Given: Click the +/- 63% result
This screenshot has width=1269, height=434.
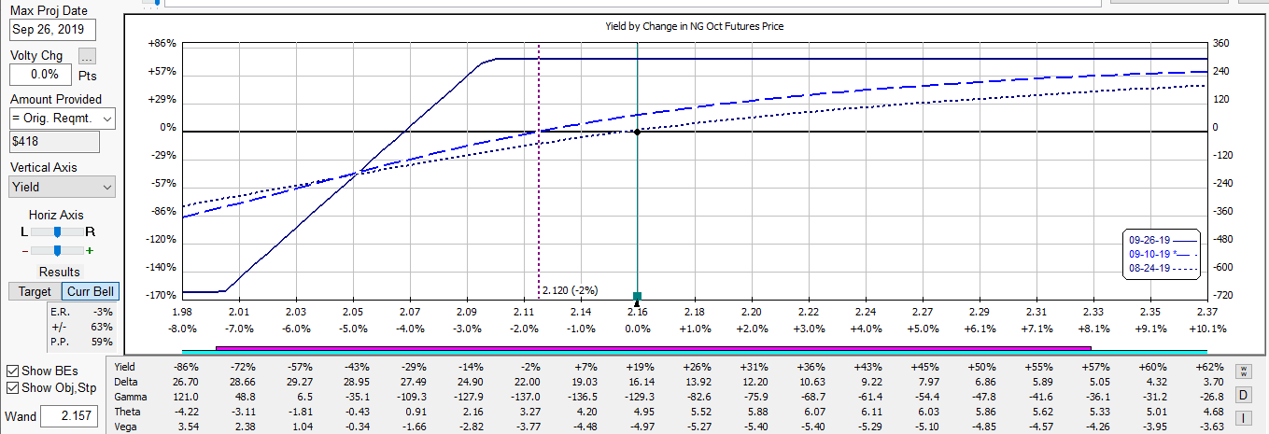Looking at the screenshot, I should (81, 327).
